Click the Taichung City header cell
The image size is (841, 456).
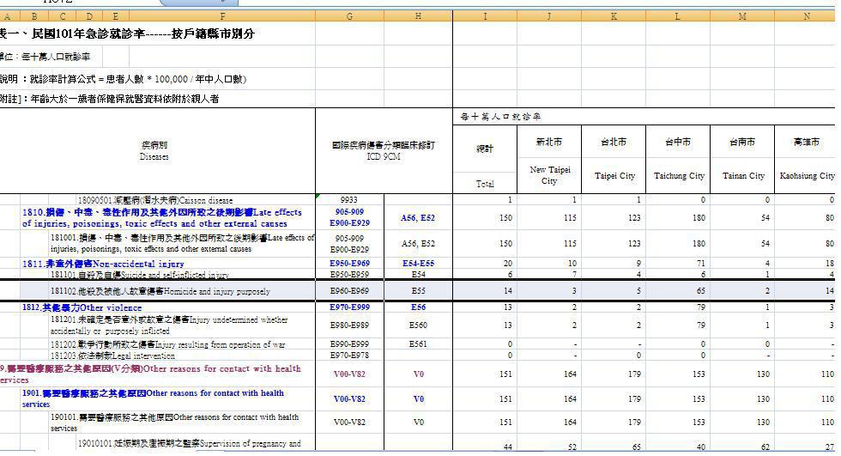(679, 175)
